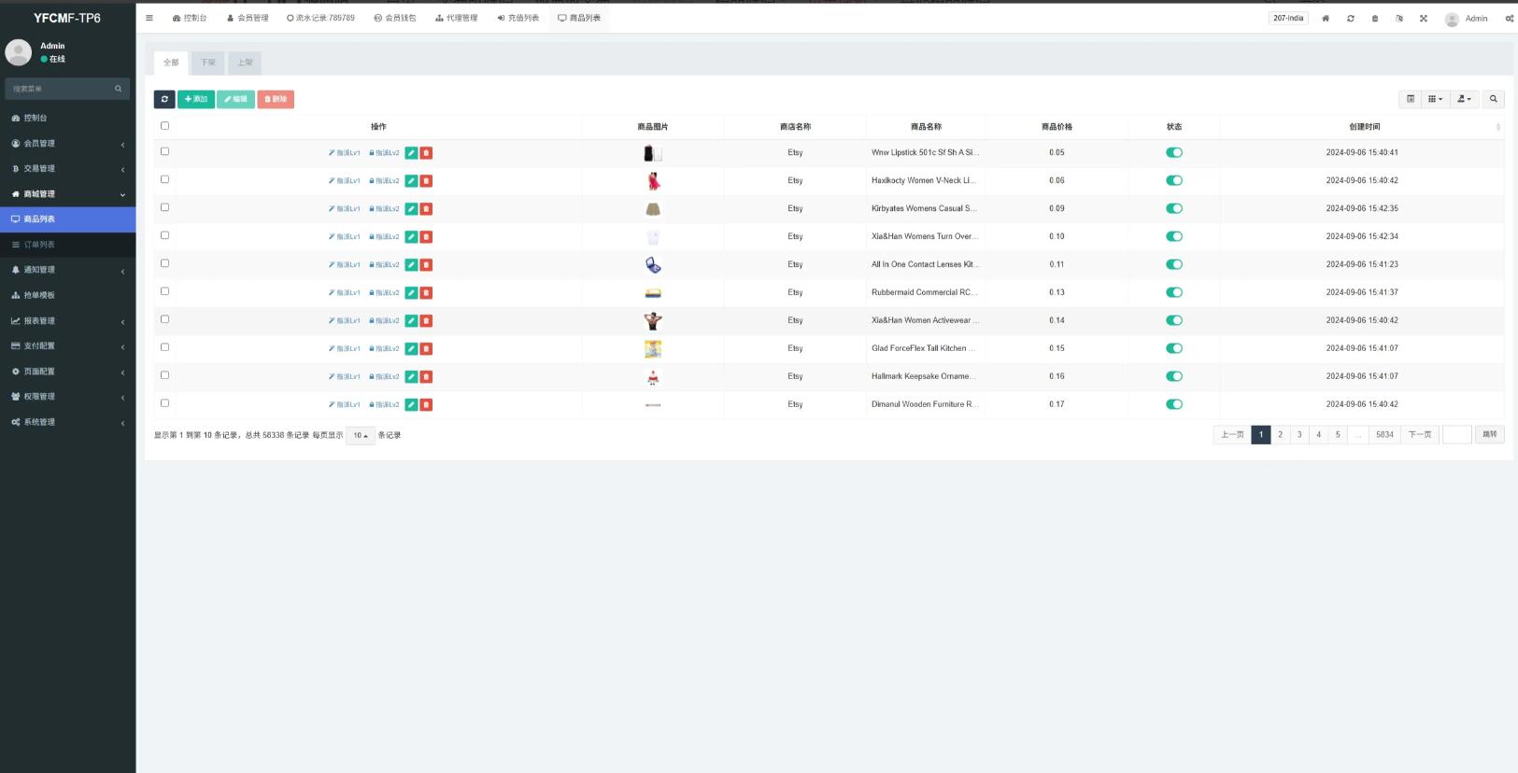Click the hamburger menu icon in top bar
This screenshot has width=1518, height=773.
[149, 18]
